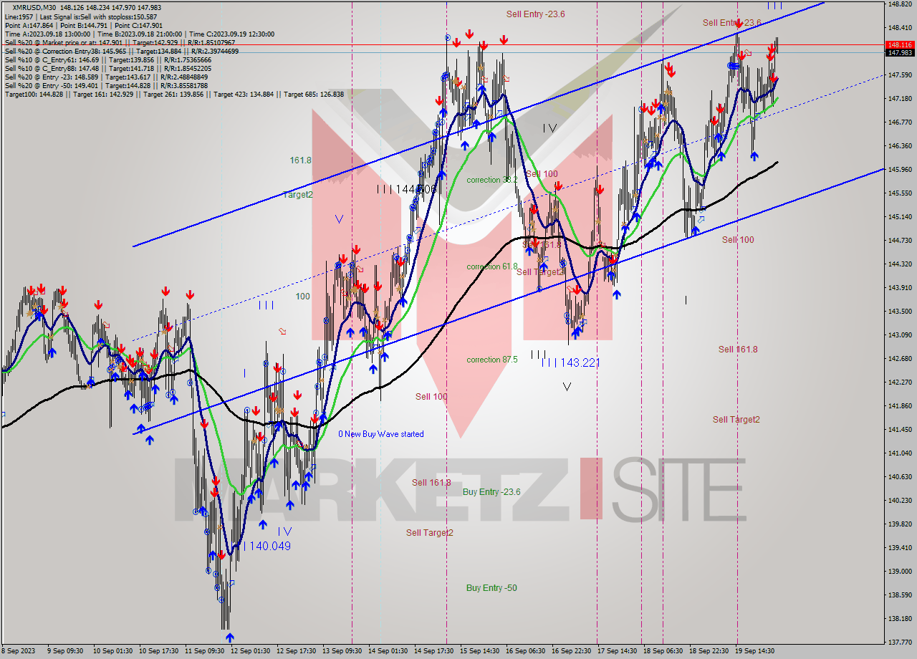The width and height of the screenshot is (917, 659).
Task: Select the 'I I I 144.606' wave label
Action: (406, 189)
